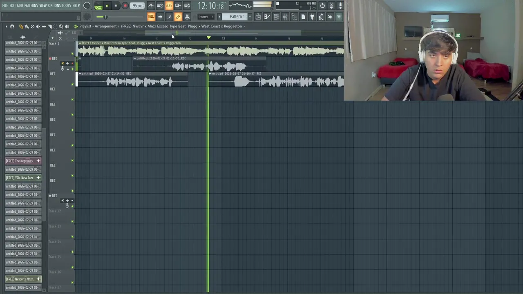The height and width of the screenshot is (294, 523).
Task: Open the audio editor scissors icon
Action: click(331, 6)
